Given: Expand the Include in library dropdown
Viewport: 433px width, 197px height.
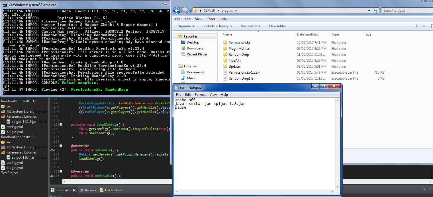Looking at the screenshot, I should pyautogui.click(x=218, y=26).
